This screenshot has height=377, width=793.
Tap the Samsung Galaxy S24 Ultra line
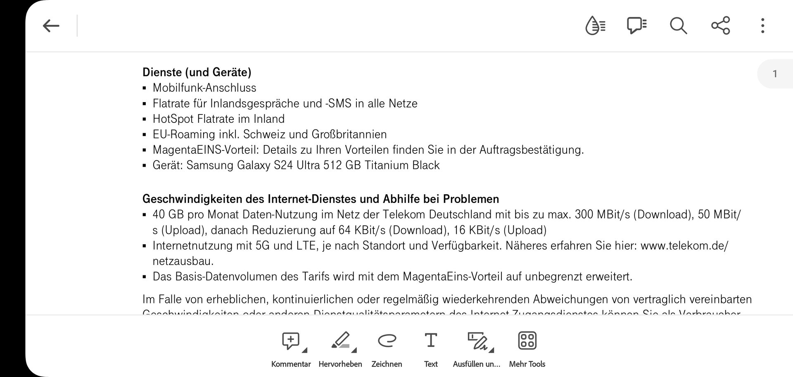[x=296, y=165]
